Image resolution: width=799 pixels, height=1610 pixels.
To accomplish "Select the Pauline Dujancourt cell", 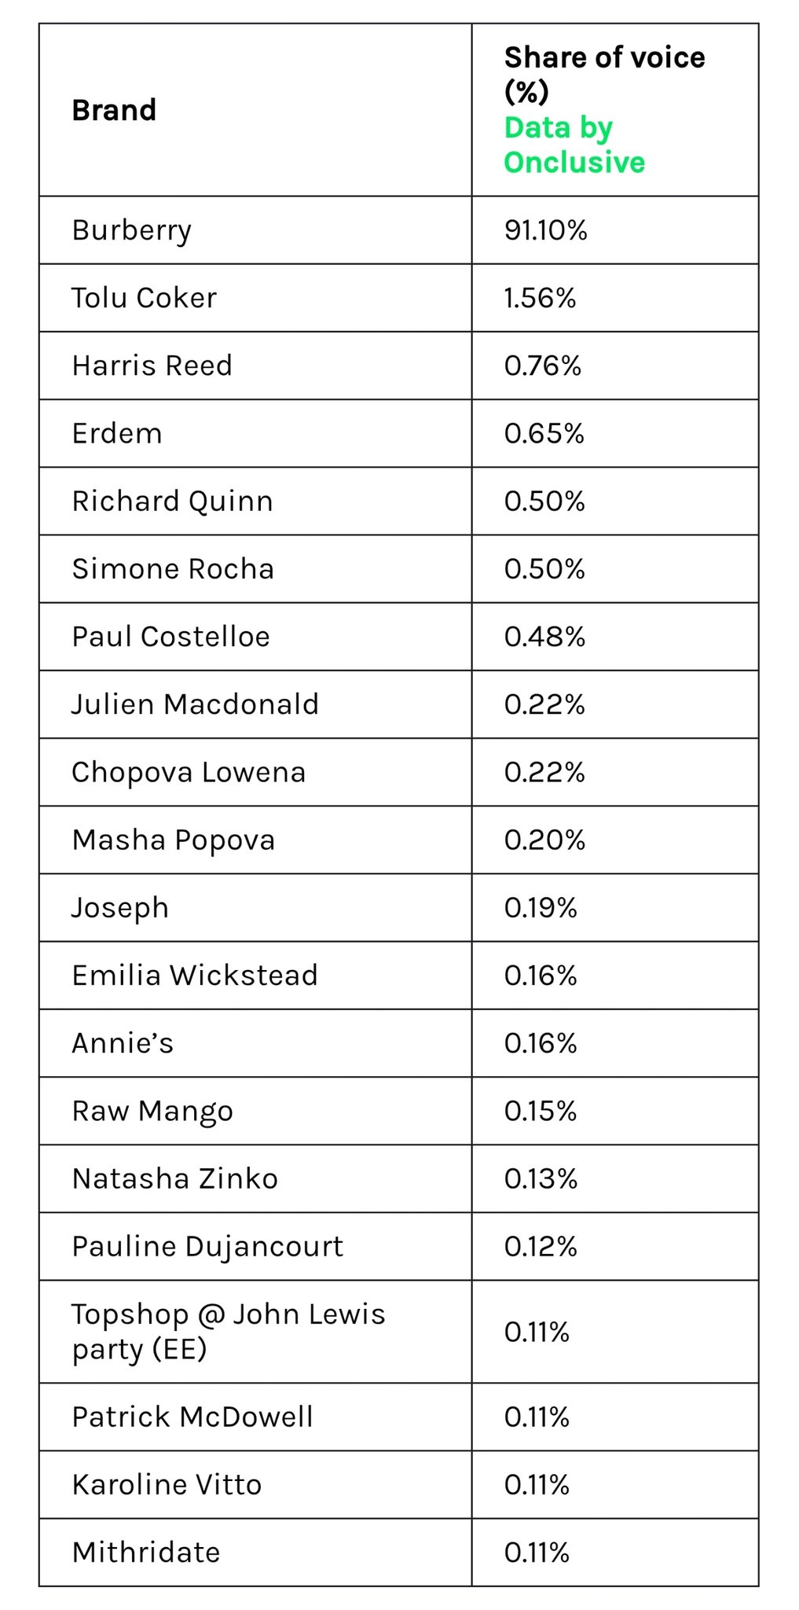I will [x=207, y=1246].
